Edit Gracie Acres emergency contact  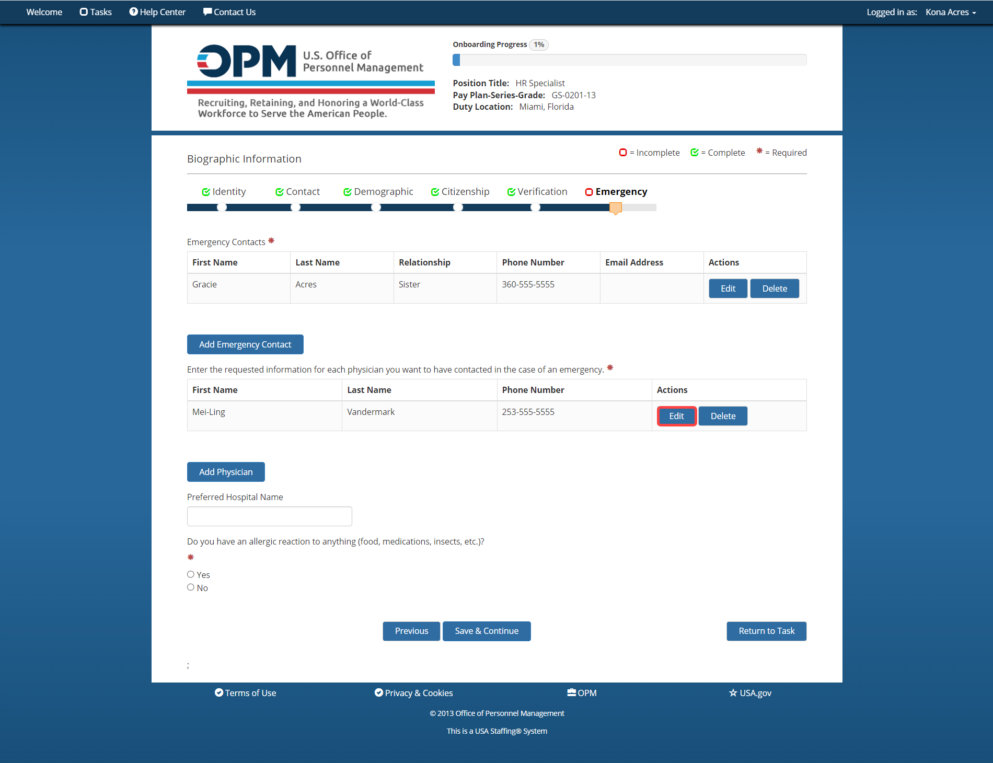tap(728, 288)
